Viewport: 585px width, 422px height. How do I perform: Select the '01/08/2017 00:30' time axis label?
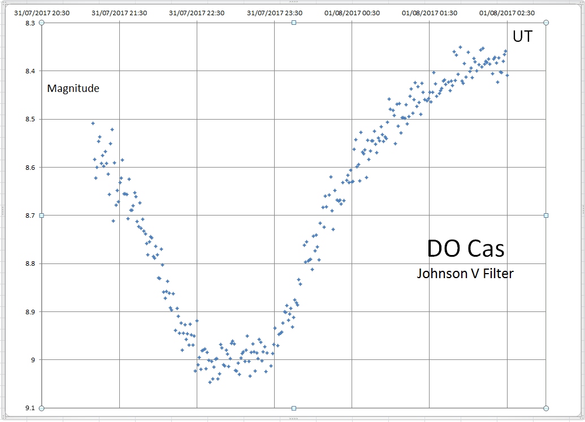coord(352,13)
